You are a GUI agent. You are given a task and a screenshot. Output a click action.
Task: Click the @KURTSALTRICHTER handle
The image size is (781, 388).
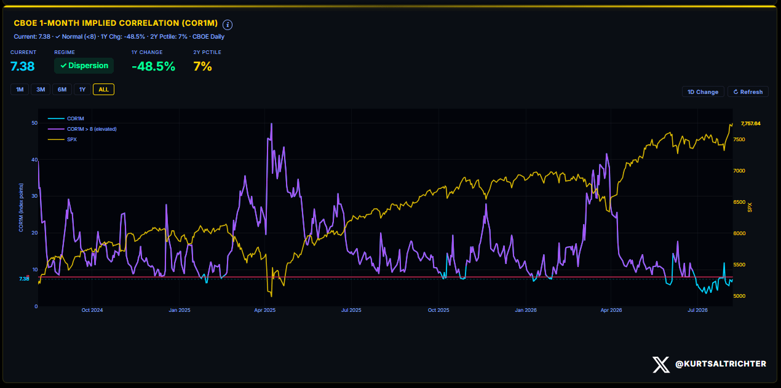pos(721,364)
